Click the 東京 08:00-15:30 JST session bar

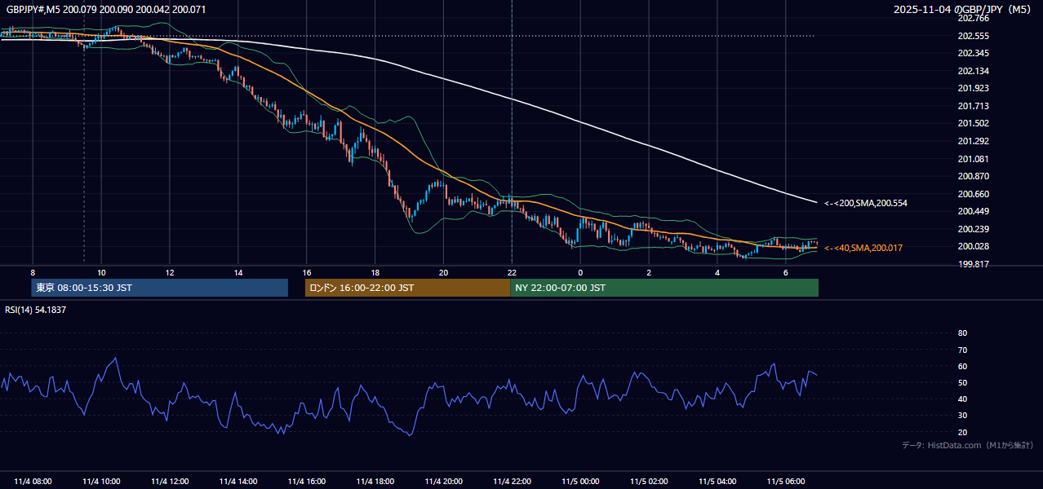click(160, 288)
